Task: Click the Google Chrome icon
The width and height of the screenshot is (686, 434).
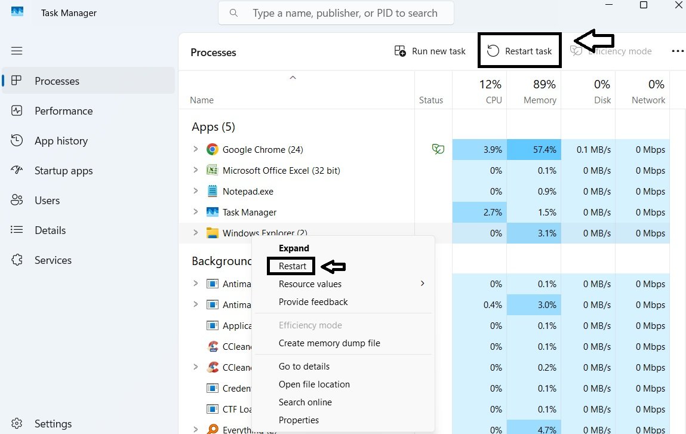Action: (x=212, y=150)
